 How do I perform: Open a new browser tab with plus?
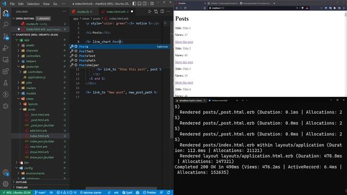pyautogui.click(x=274, y=3)
